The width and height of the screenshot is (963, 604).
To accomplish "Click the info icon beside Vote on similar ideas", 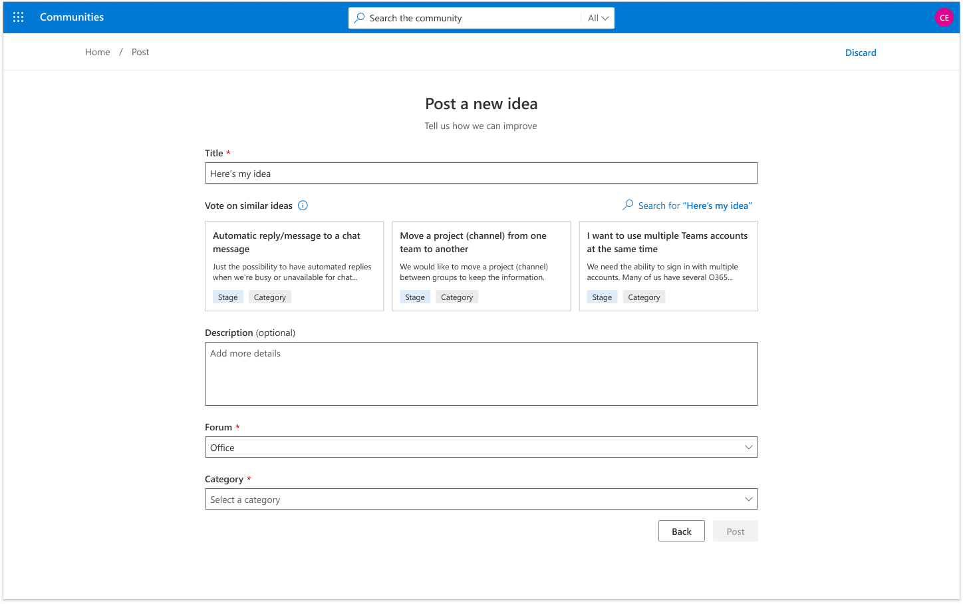I will (303, 206).
